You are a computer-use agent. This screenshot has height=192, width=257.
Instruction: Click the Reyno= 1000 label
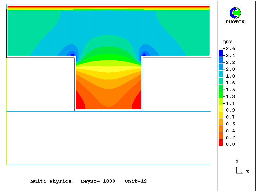98,181
